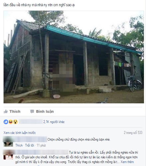Comment using the Bình luận button

point(42,112)
